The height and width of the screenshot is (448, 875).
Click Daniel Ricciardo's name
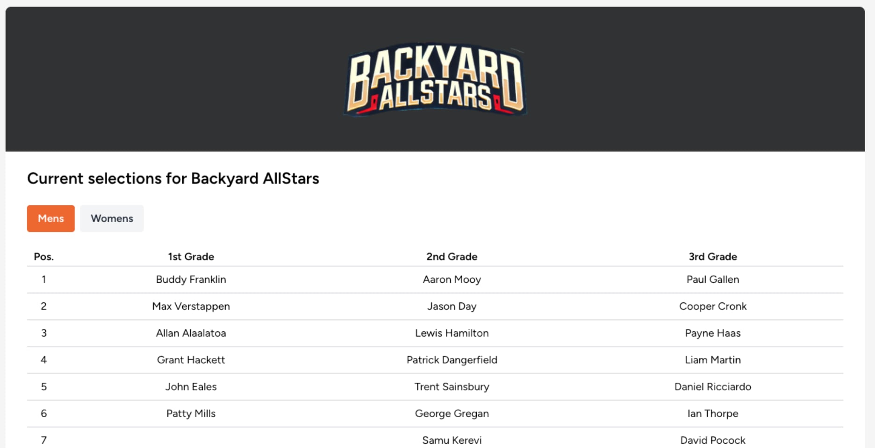click(x=712, y=386)
